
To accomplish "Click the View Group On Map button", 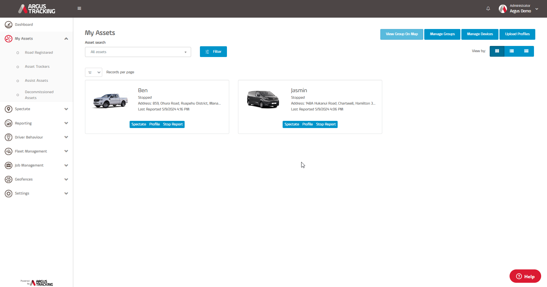I will 402,34.
